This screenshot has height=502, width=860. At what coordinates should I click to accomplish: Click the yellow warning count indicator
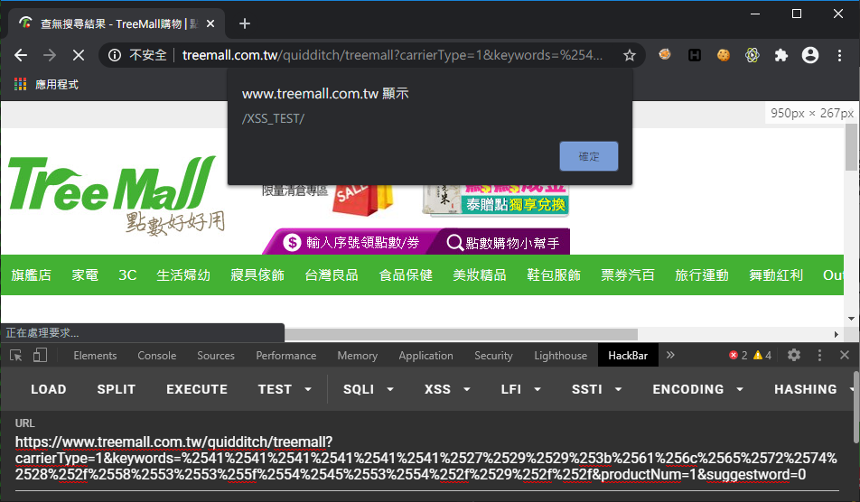(762, 355)
